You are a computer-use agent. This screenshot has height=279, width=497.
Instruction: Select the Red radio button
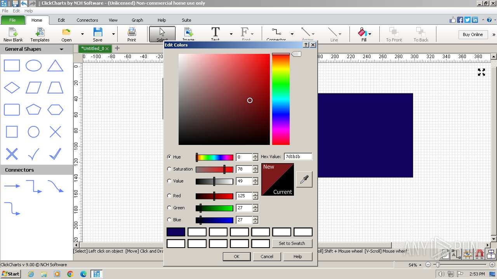click(x=169, y=196)
